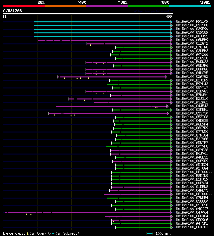
Task: Open the UniRef100_C4RLY5 label
Action: coord(192,190)
